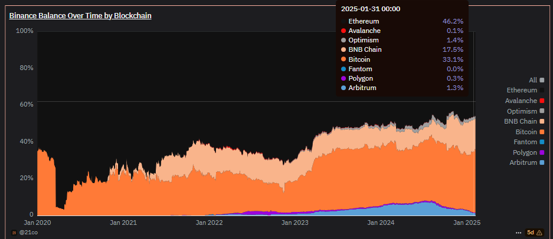
Task: Click the Fantom legend color square
Action: (x=542, y=142)
